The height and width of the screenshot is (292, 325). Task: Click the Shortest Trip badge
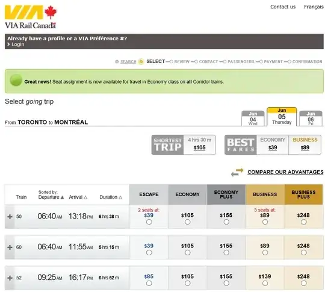coord(167,144)
